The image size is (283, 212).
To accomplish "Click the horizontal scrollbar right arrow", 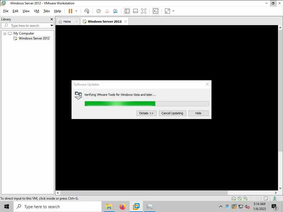I will pyautogui.click(x=276, y=193).
